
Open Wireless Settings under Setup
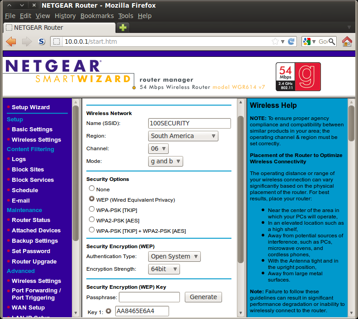point(36,140)
